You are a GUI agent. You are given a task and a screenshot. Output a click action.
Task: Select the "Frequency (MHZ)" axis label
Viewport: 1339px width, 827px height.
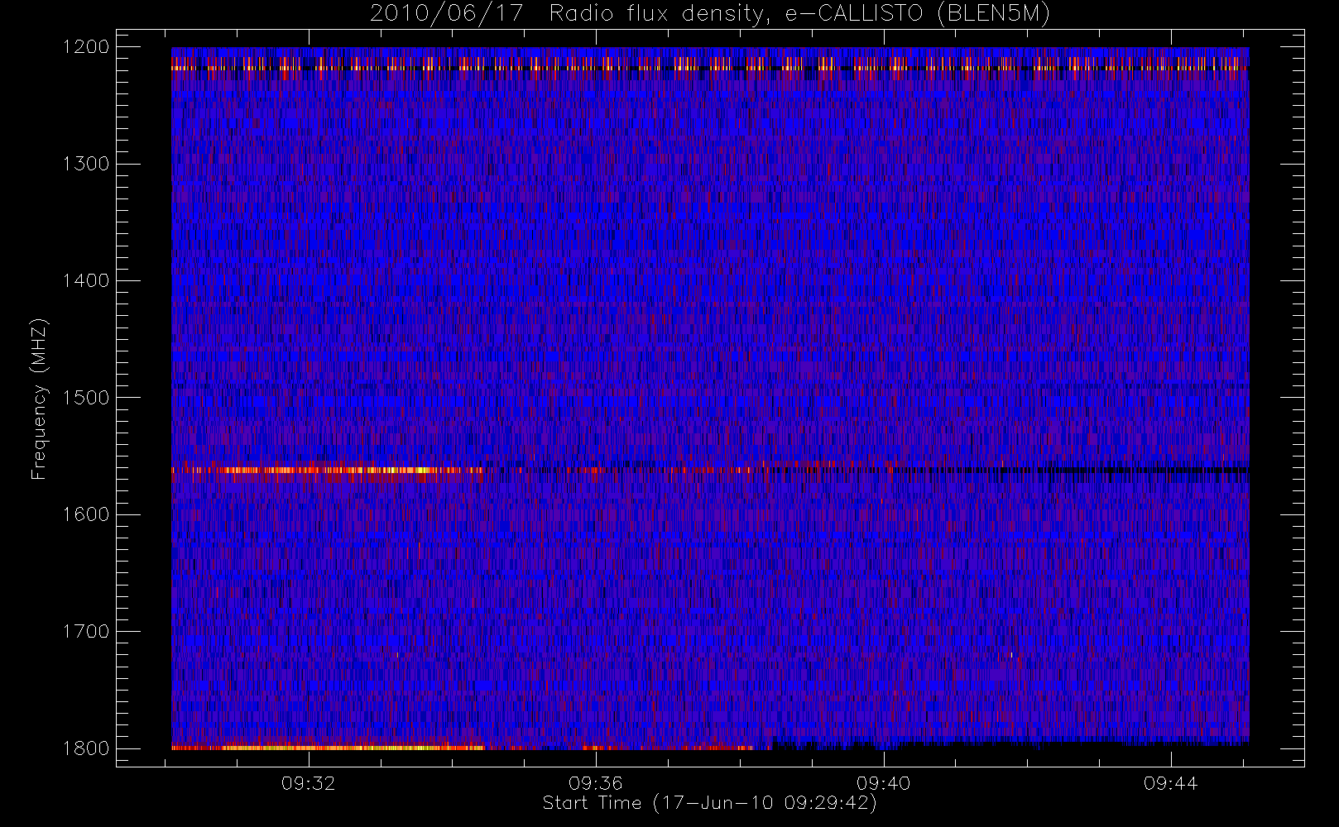(x=39, y=399)
